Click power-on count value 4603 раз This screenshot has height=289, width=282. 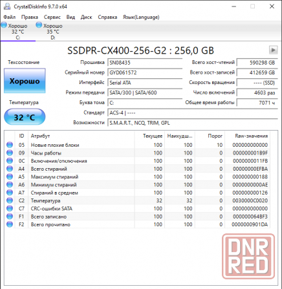coord(257,92)
